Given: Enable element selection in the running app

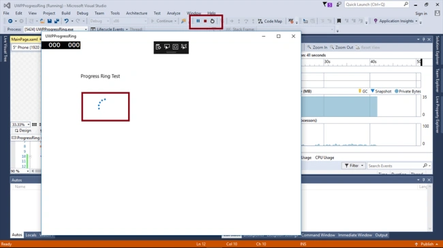Looking at the screenshot, I should 167,47.
